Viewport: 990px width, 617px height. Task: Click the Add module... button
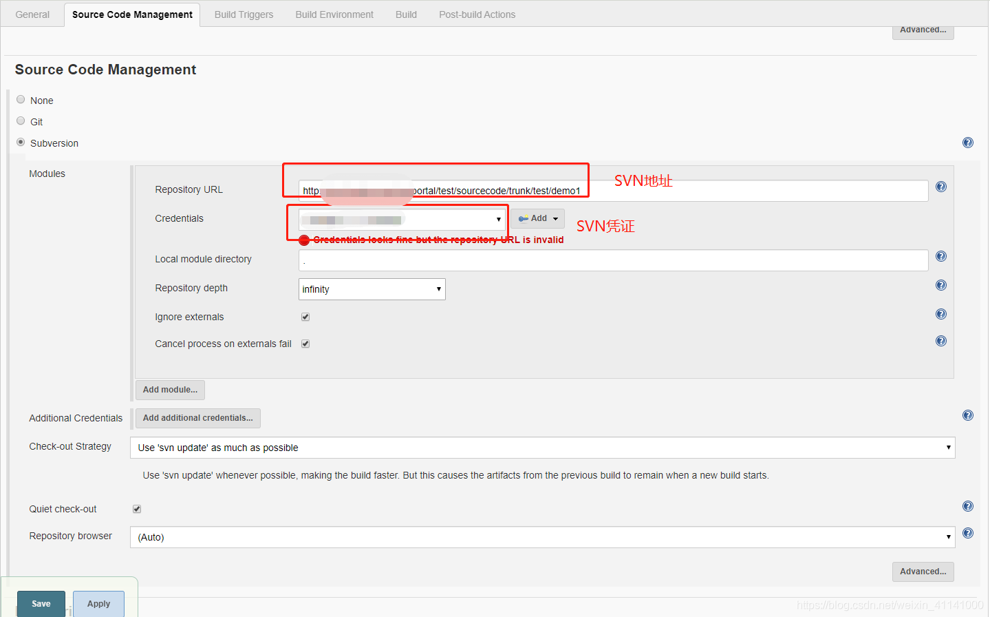170,390
